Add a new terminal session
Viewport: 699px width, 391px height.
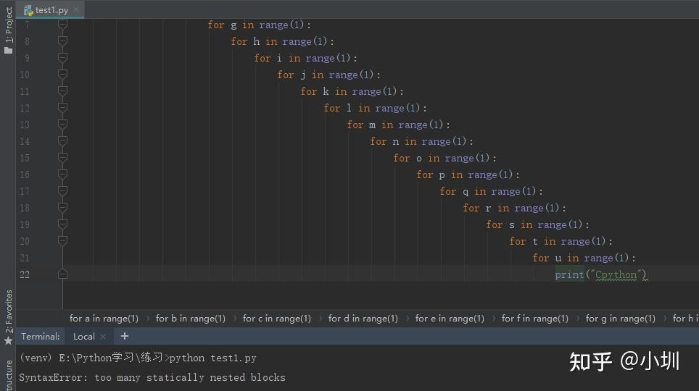pos(125,336)
